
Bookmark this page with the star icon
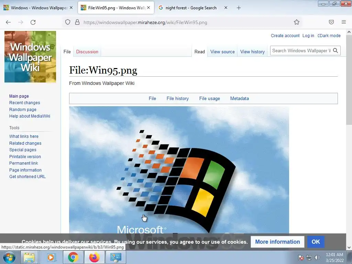[297, 22]
